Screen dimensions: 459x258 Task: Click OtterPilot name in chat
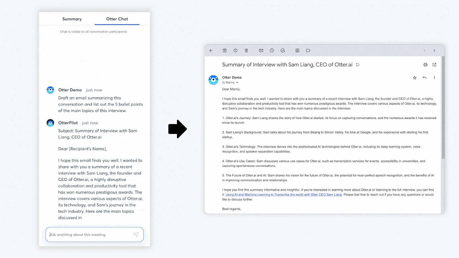point(68,123)
